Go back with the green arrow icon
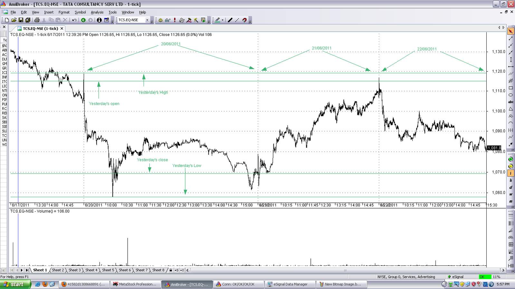515x289 pixels. tap(83, 20)
